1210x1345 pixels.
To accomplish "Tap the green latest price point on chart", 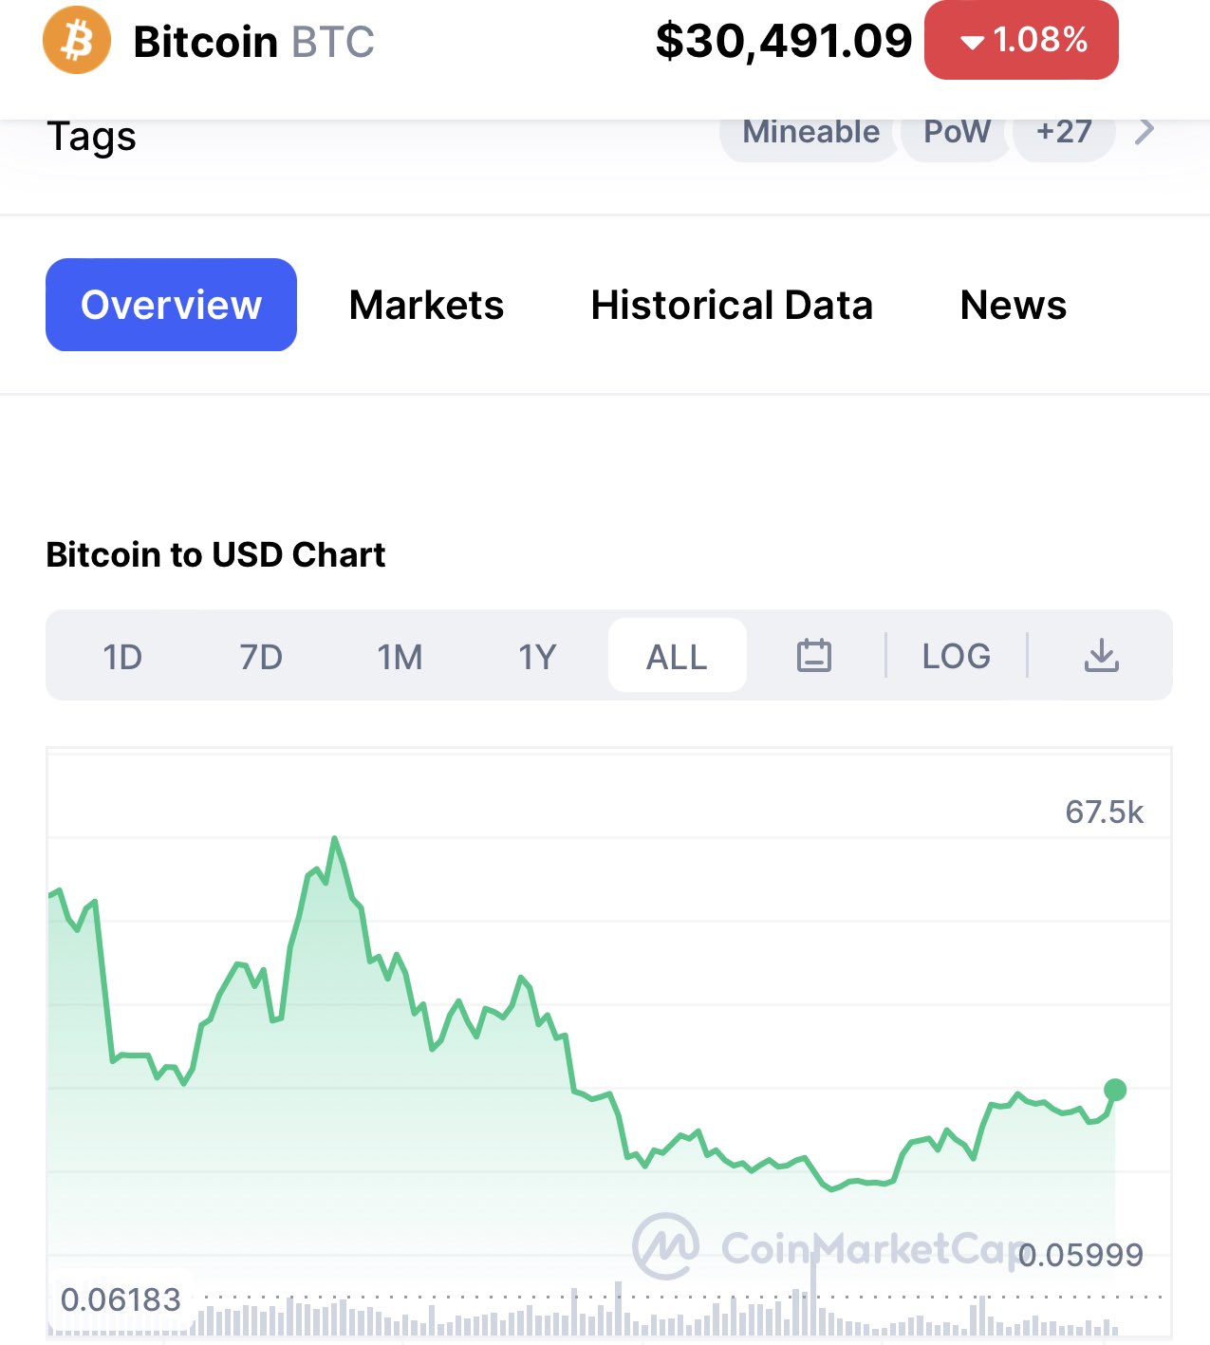I will point(1115,1090).
